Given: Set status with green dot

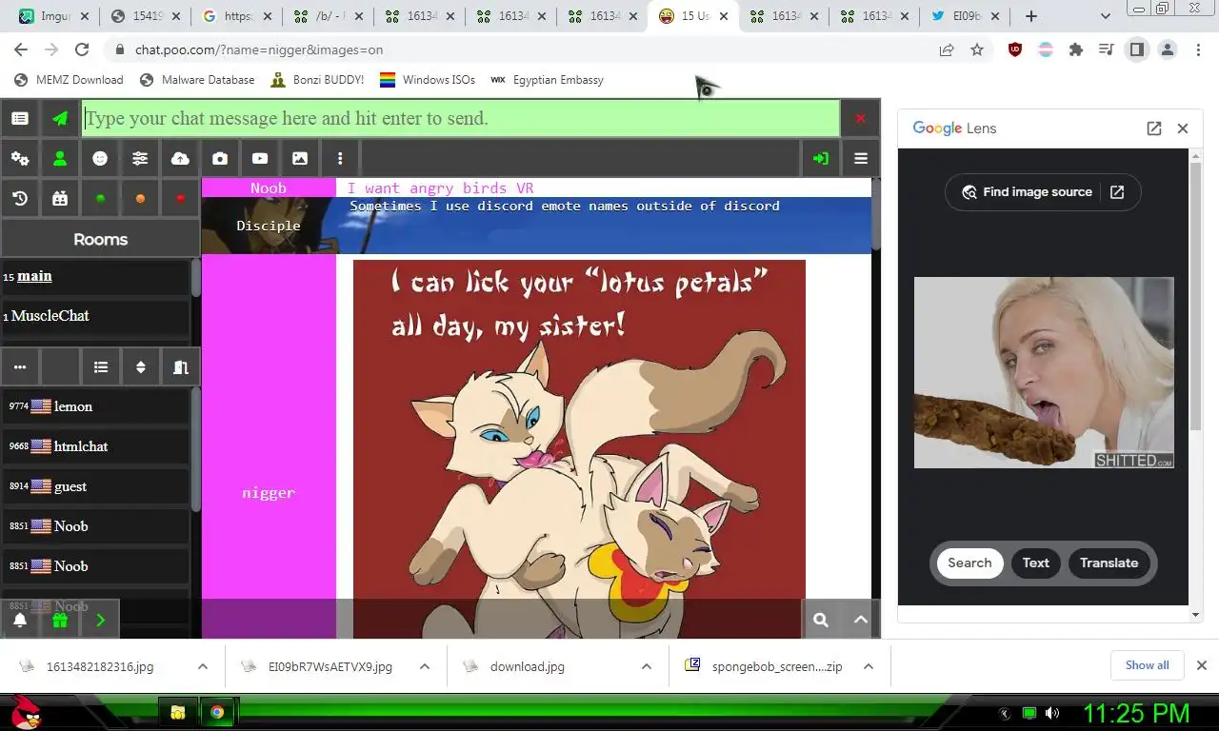Looking at the screenshot, I should coord(100,199).
